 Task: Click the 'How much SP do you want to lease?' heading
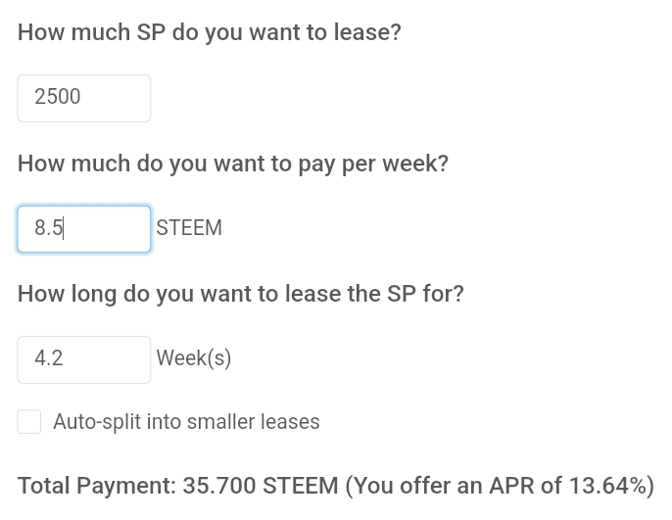[210, 32]
